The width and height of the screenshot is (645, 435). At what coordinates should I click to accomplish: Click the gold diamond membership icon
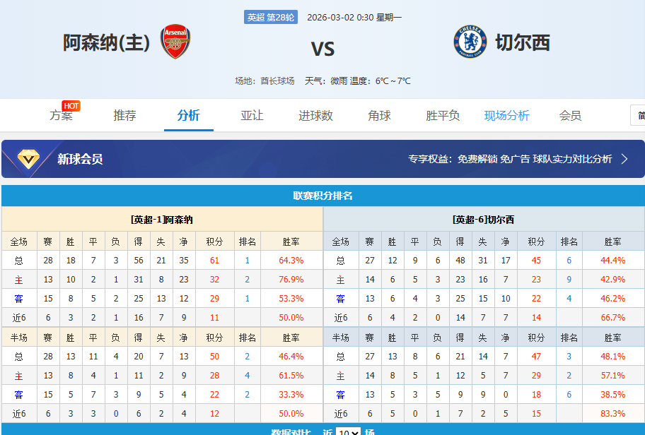(x=29, y=159)
